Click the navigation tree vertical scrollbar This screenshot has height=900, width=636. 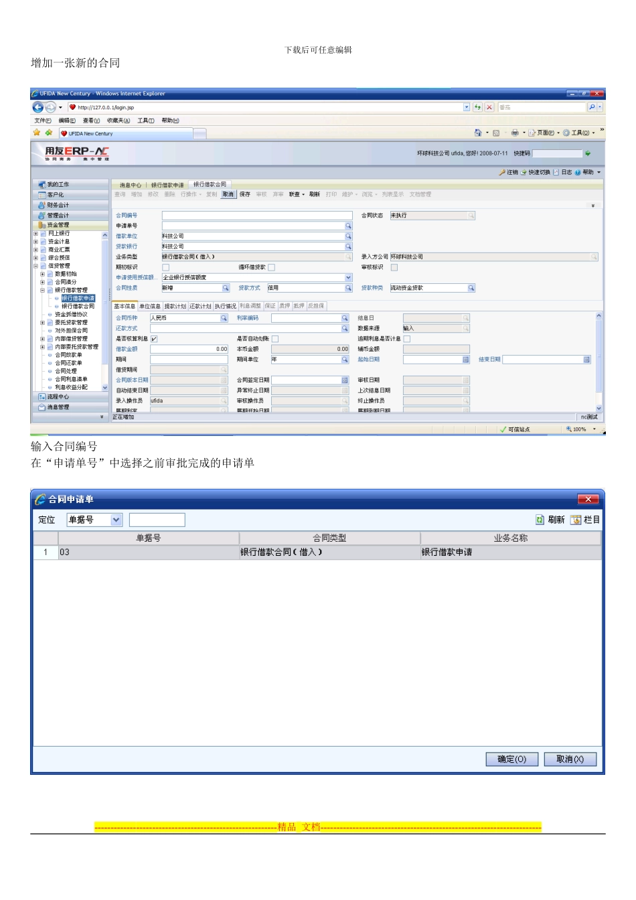point(104,311)
